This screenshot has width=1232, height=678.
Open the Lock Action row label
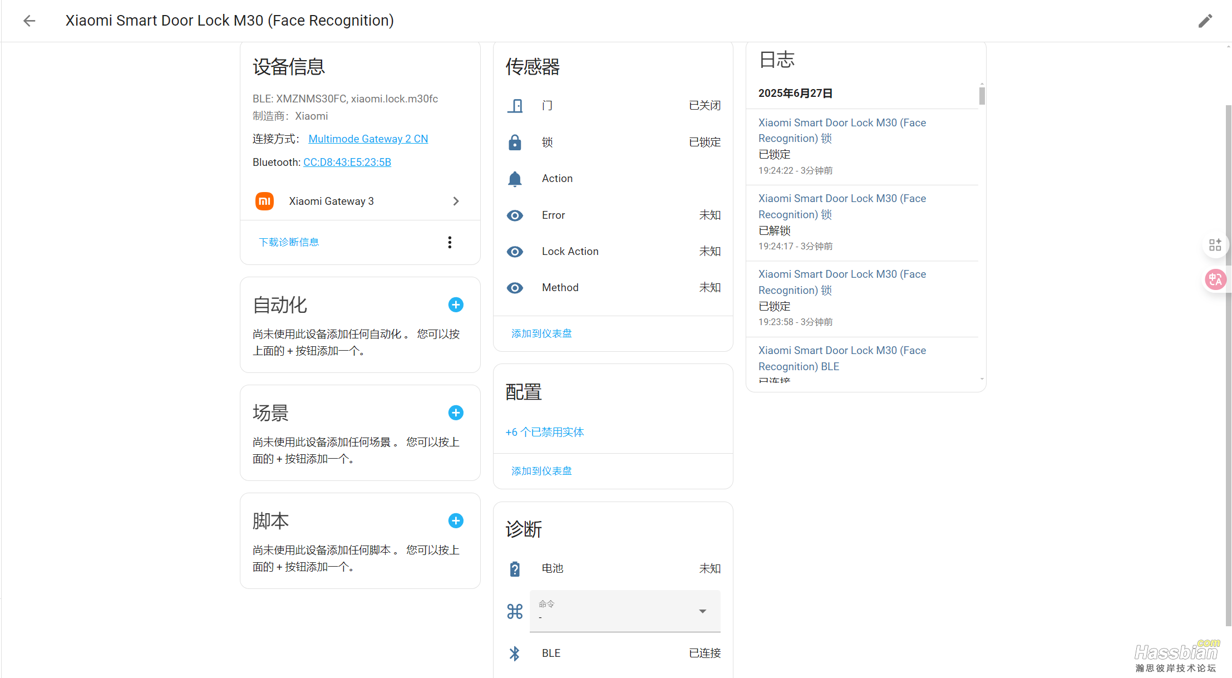click(x=570, y=252)
